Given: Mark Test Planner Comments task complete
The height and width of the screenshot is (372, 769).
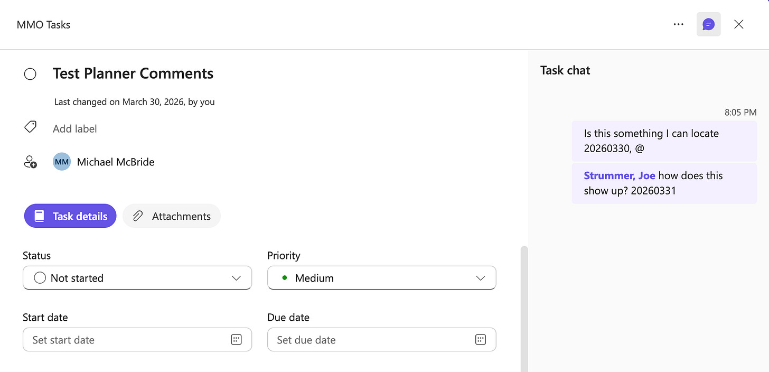Looking at the screenshot, I should [30, 74].
